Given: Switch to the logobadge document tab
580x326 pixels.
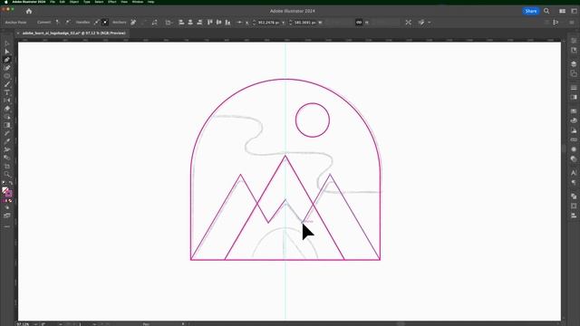Looking at the screenshot, I should click(74, 34).
